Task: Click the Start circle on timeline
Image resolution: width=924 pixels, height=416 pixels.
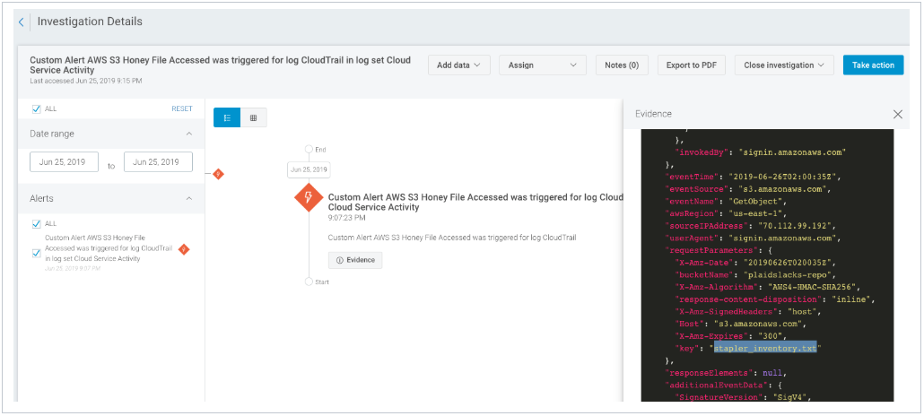Action: (x=309, y=282)
